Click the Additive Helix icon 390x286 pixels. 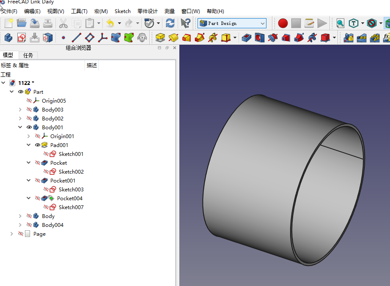point(213,38)
